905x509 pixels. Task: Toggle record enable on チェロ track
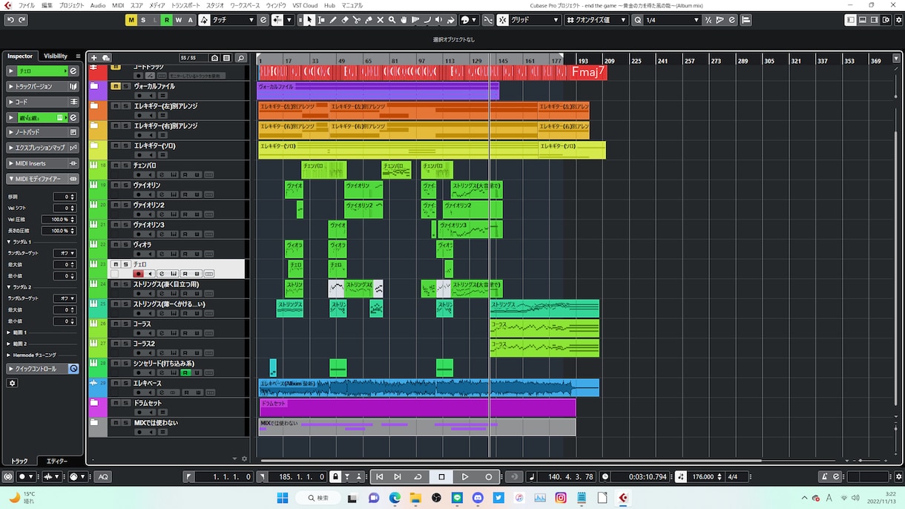pyautogui.click(x=138, y=274)
